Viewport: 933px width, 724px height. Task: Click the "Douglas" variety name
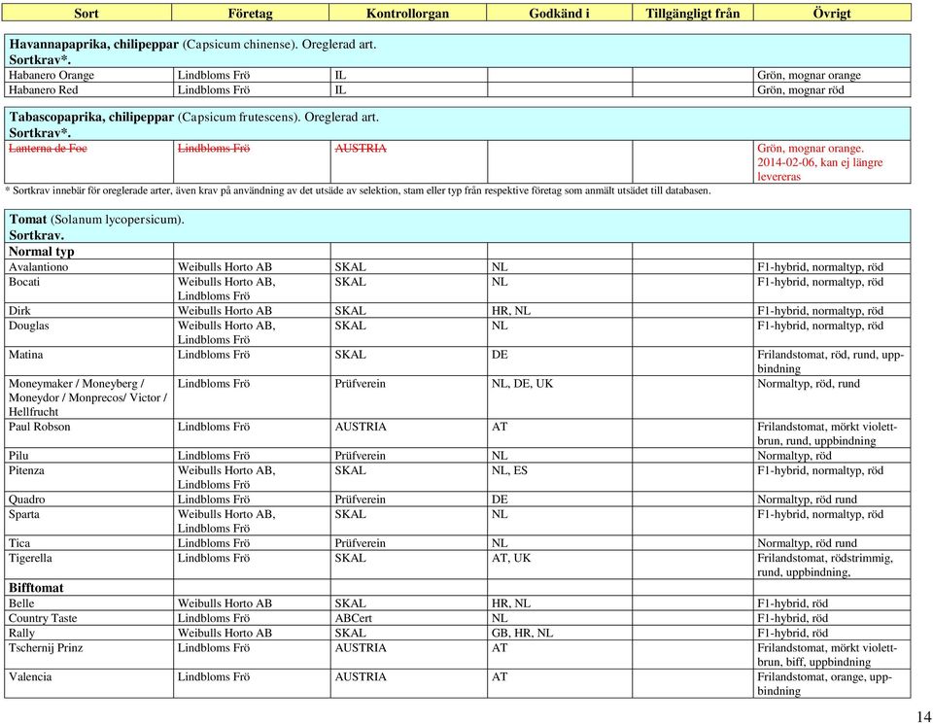(29, 326)
